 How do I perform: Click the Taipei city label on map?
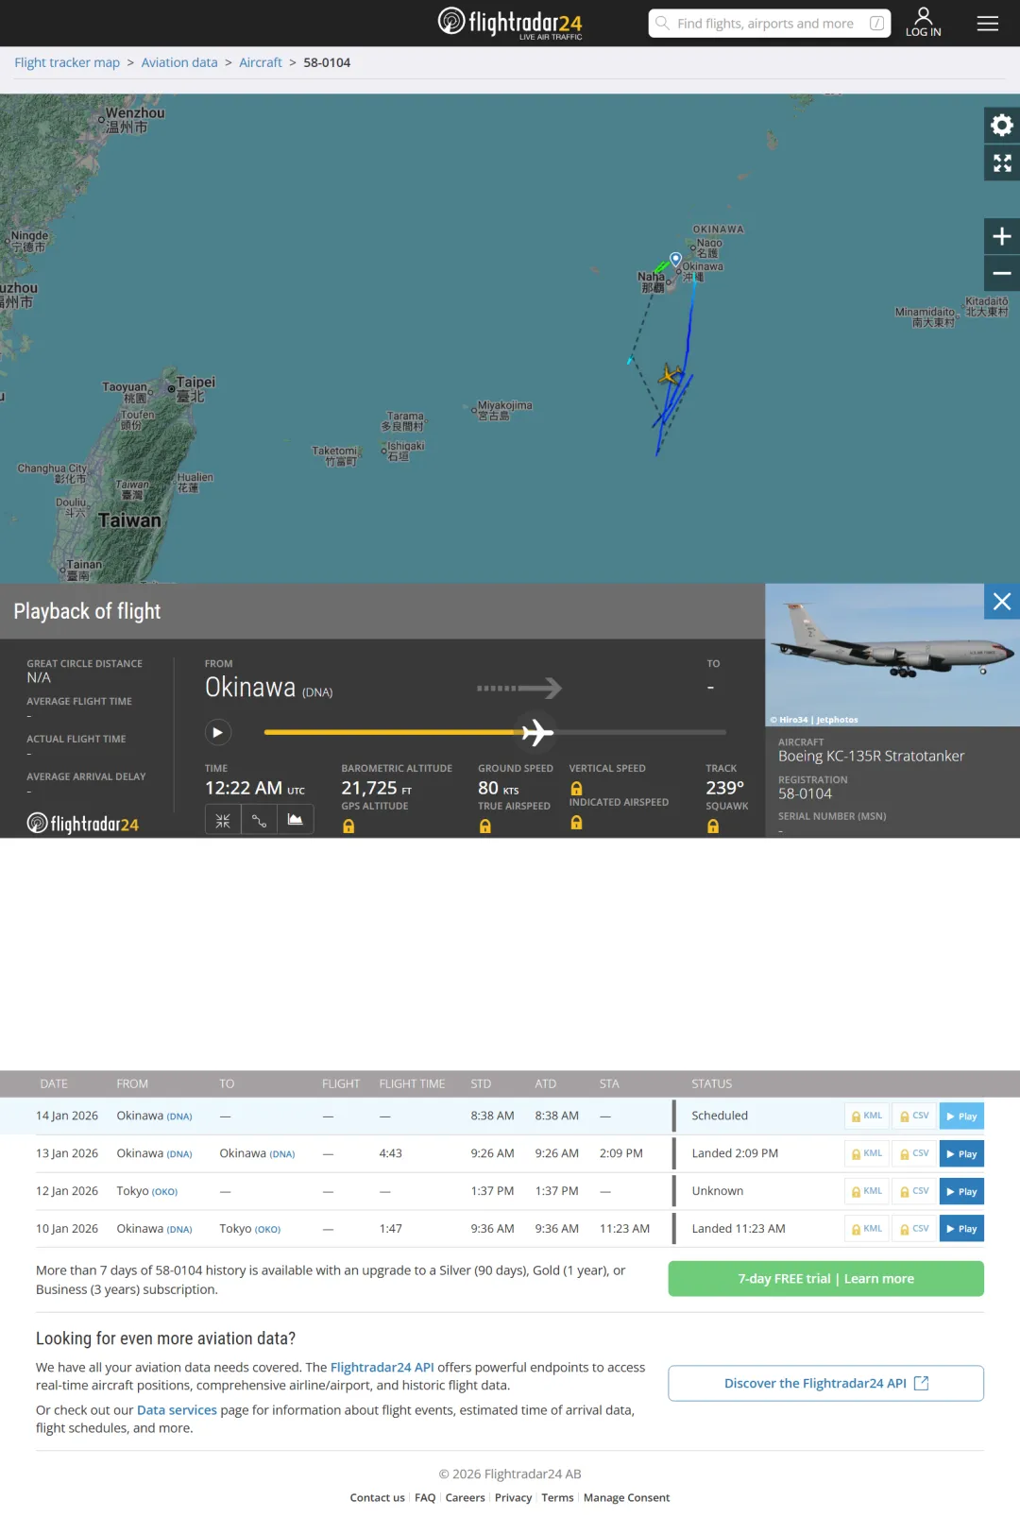[x=195, y=383]
